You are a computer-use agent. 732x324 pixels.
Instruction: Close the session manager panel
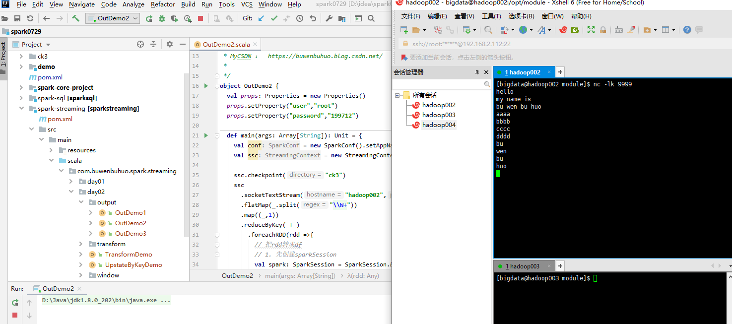(486, 72)
